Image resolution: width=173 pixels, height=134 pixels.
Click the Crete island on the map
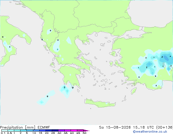coord(100,103)
